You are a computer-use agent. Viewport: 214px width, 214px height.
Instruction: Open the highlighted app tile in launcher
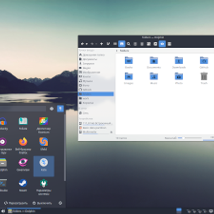(44, 166)
